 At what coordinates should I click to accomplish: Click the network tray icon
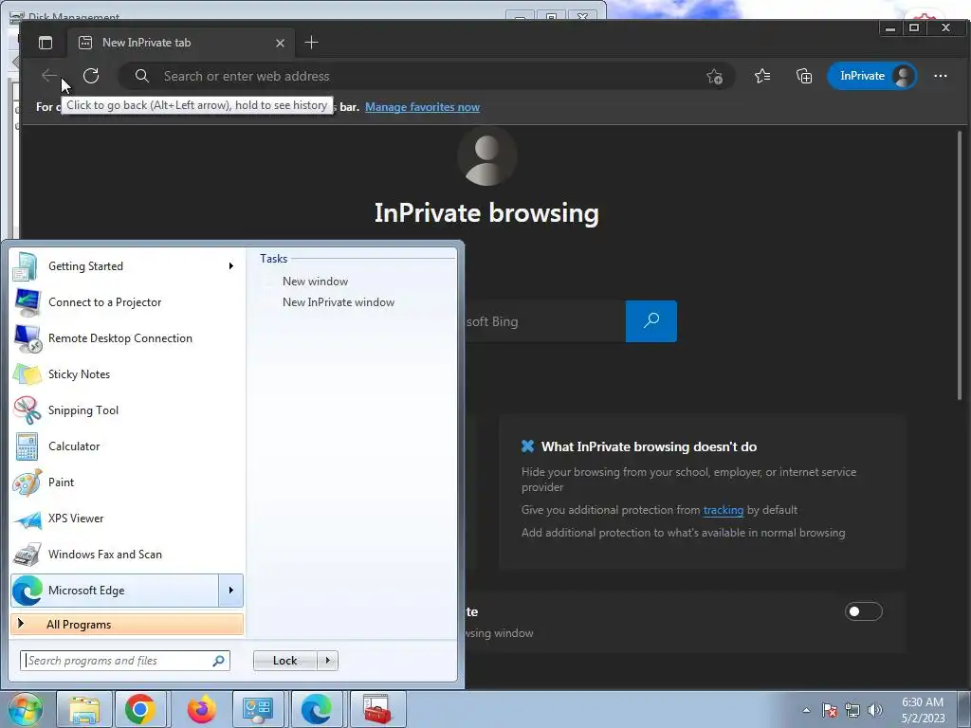(x=852, y=710)
